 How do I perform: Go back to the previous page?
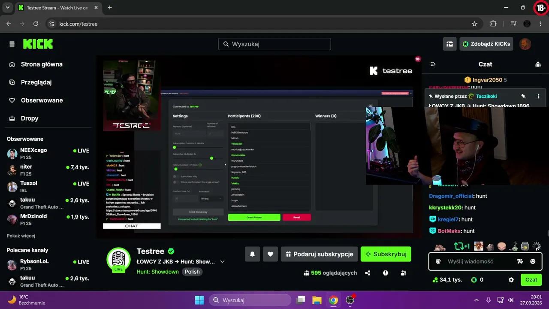[x=9, y=24]
